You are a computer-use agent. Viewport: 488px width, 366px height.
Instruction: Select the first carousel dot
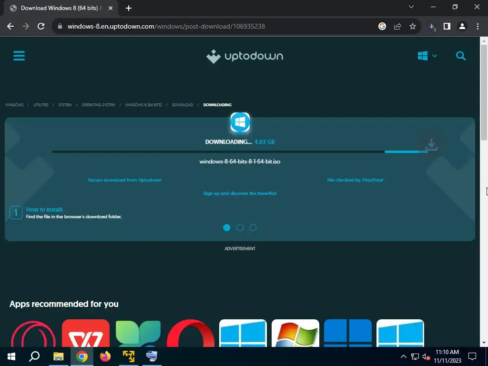(226, 227)
